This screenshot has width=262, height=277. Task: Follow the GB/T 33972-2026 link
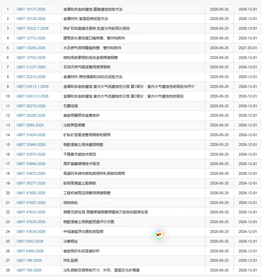pos(31,173)
